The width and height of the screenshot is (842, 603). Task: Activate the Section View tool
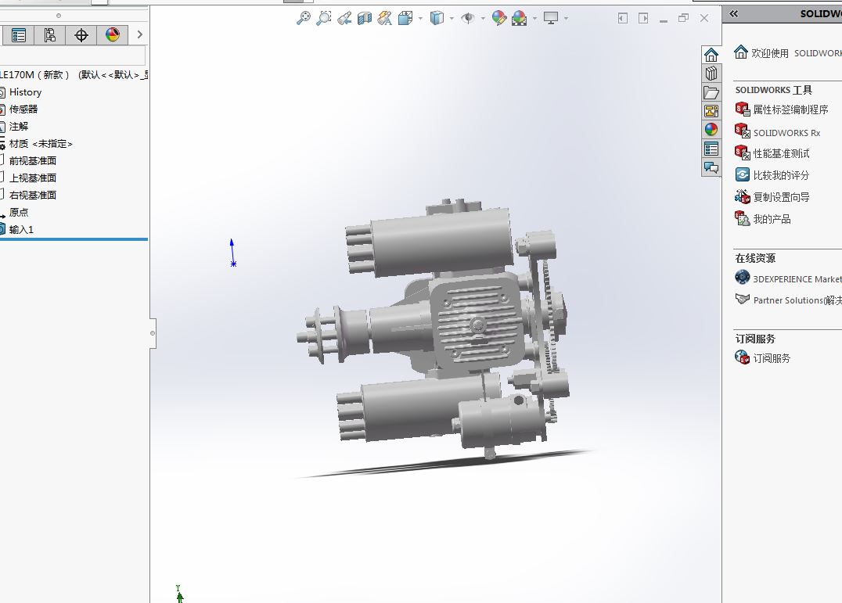pos(365,19)
